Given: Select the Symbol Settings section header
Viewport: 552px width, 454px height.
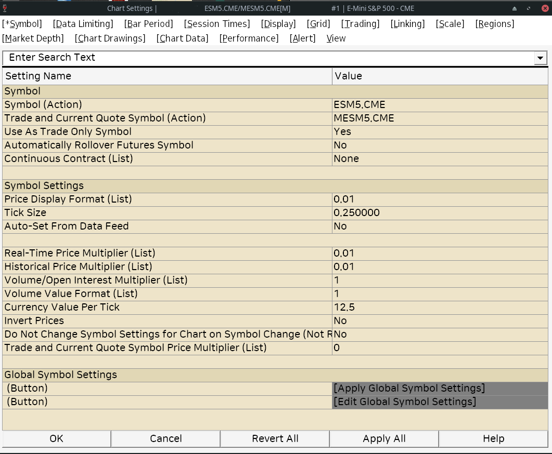Looking at the screenshot, I should pos(275,186).
